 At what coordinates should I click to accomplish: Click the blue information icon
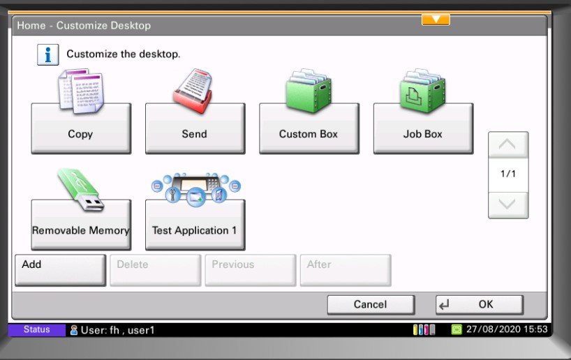coord(47,54)
